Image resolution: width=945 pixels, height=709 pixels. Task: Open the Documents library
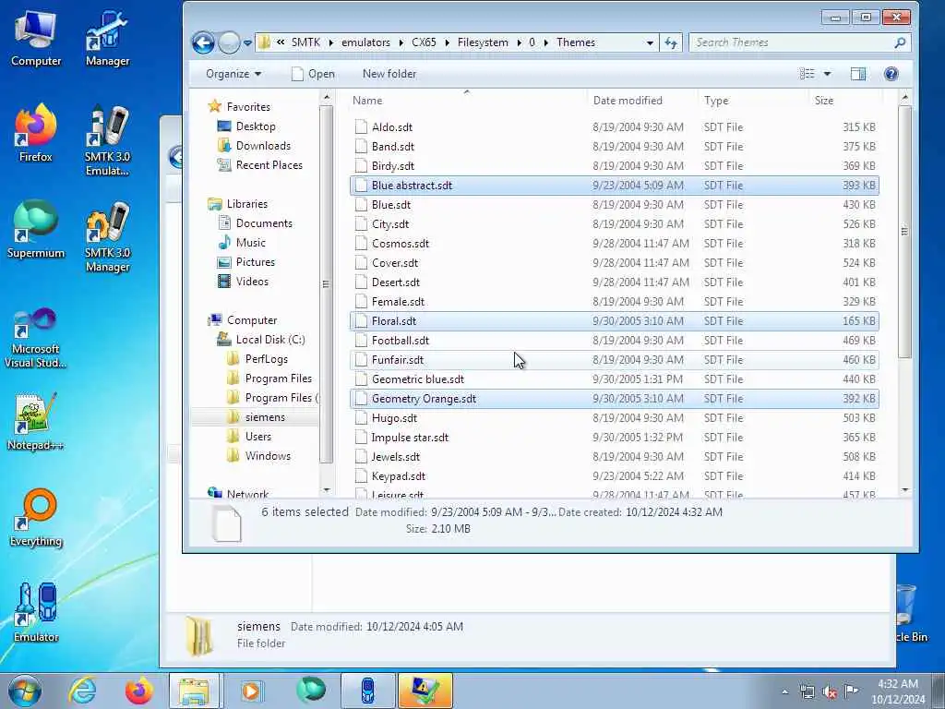coord(264,223)
